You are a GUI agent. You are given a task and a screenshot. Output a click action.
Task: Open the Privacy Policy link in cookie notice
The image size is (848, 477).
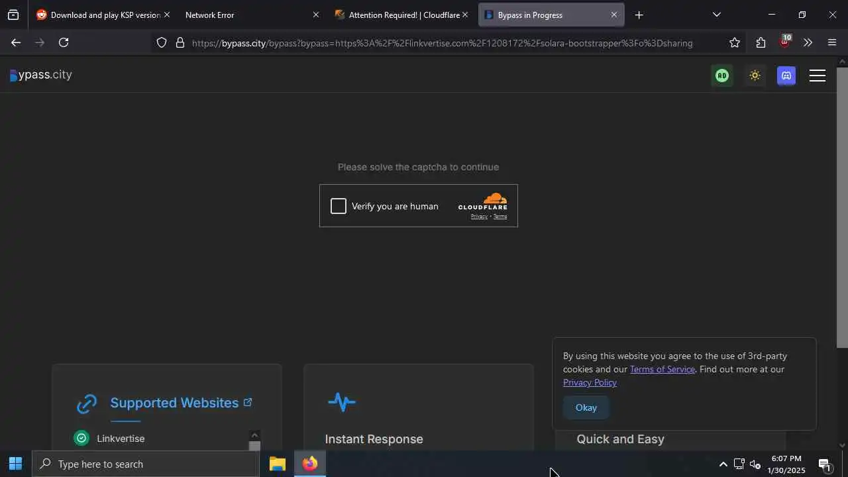[x=590, y=382]
